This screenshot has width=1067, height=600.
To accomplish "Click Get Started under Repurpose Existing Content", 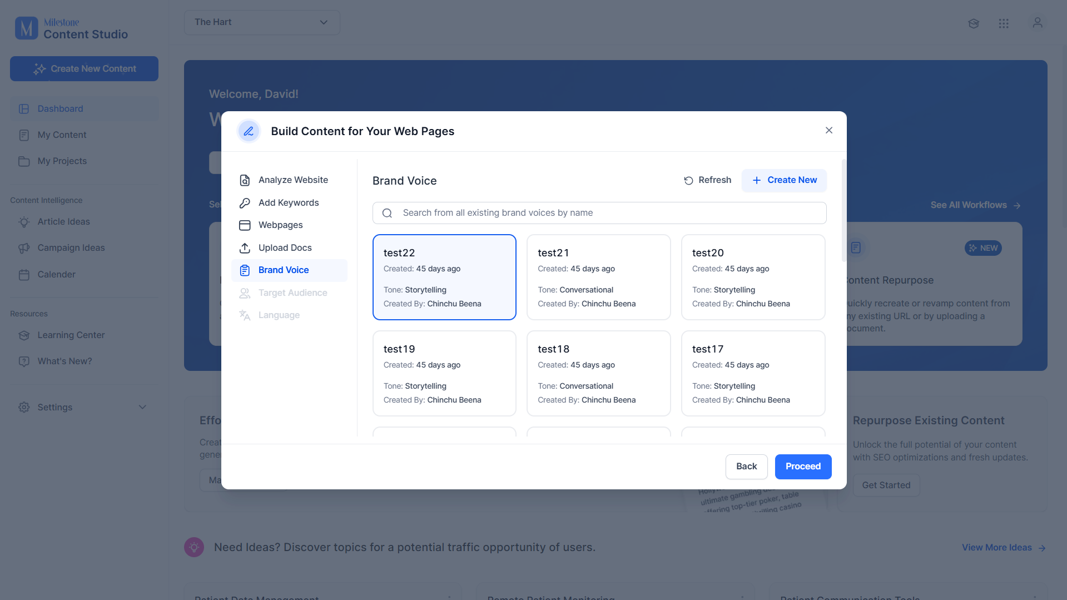I will click(886, 485).
